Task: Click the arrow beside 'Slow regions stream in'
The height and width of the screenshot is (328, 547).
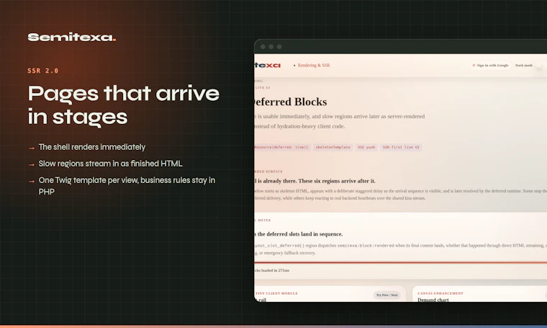Action: tap(32, 164)
